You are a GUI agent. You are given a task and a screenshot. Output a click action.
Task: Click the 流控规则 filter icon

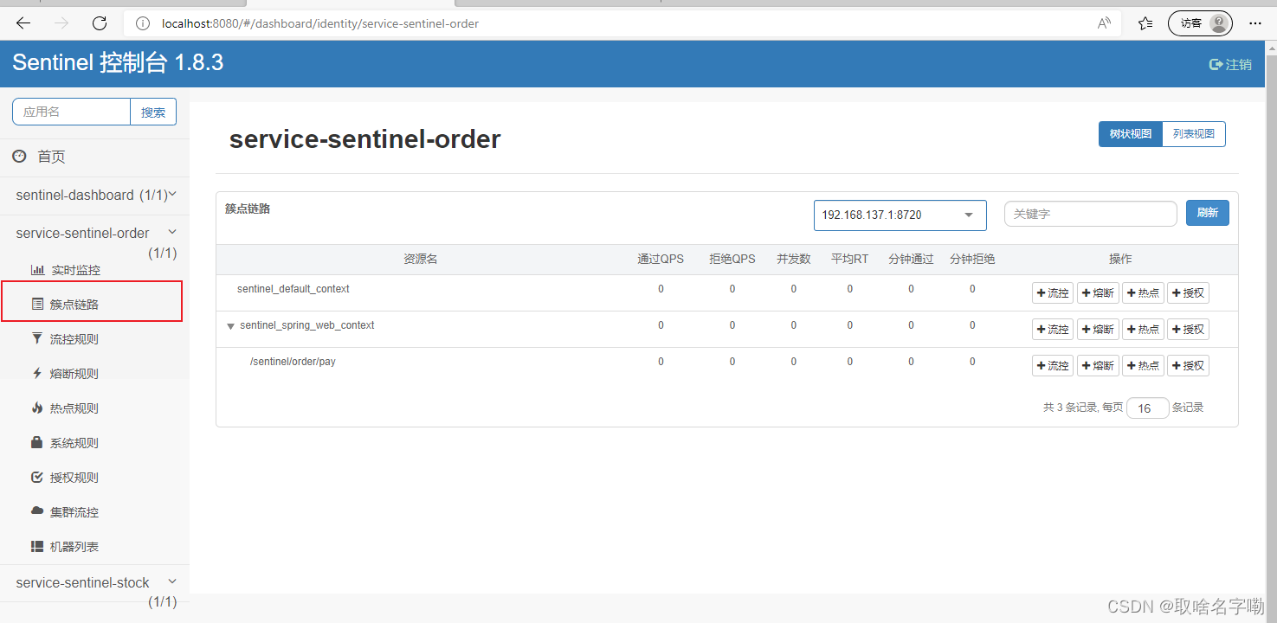pos(37,338)
